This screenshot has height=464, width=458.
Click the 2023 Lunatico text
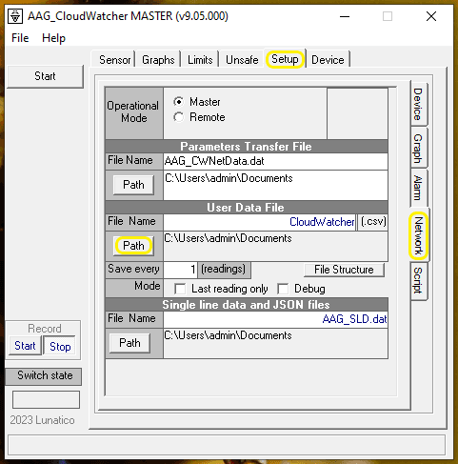[42, 420]
